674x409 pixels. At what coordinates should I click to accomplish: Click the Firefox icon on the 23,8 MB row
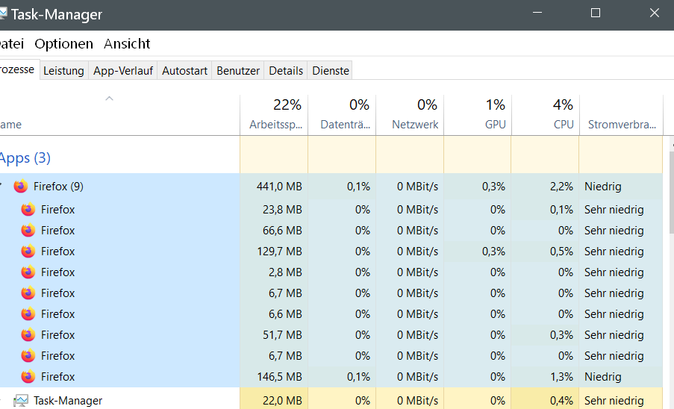coord(28,210)
